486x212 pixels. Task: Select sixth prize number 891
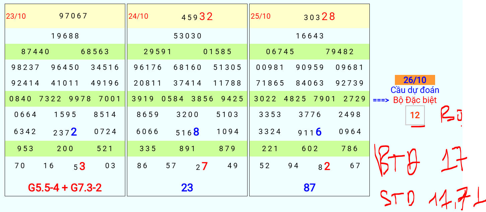point(188,148)
